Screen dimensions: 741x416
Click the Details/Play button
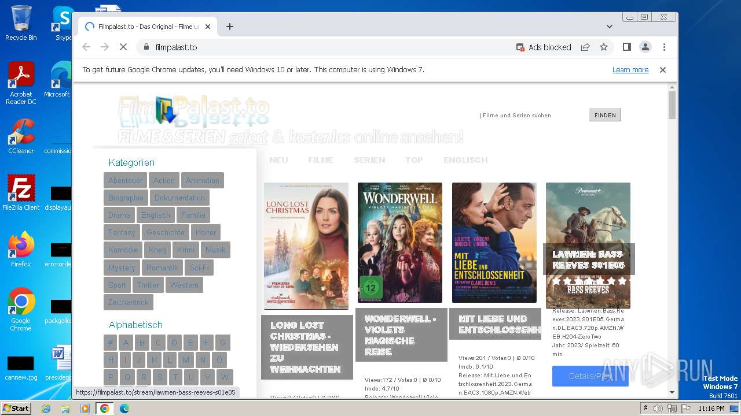point(590,376)
